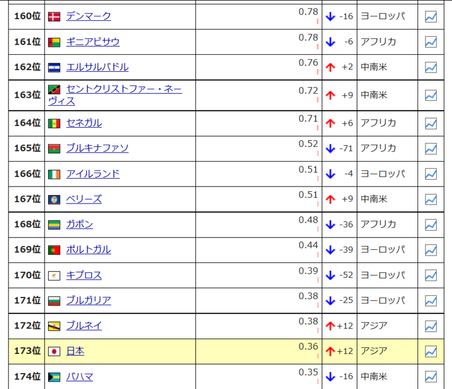Click the Bulgaria flag icon
The height and width of the screenshot is (389, 452).
55,300
